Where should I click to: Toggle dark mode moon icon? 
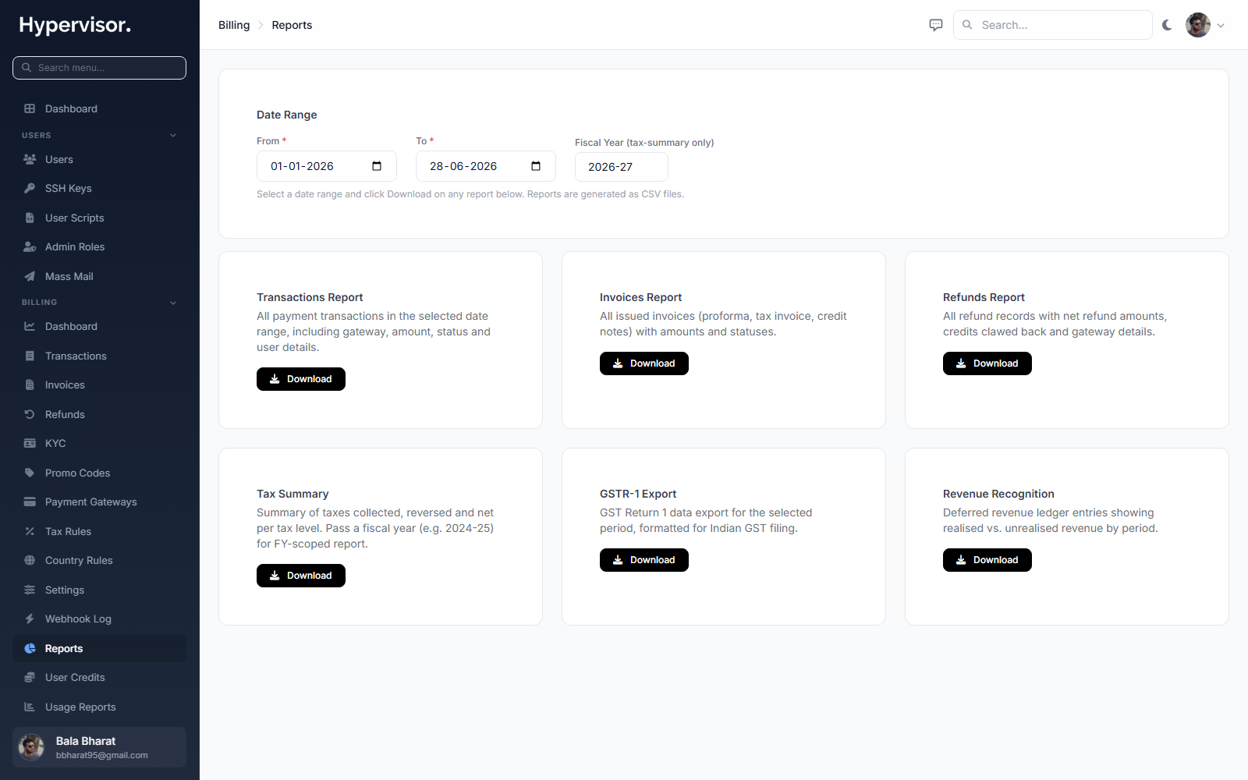pyautogui.click(x=1167, y=25)
